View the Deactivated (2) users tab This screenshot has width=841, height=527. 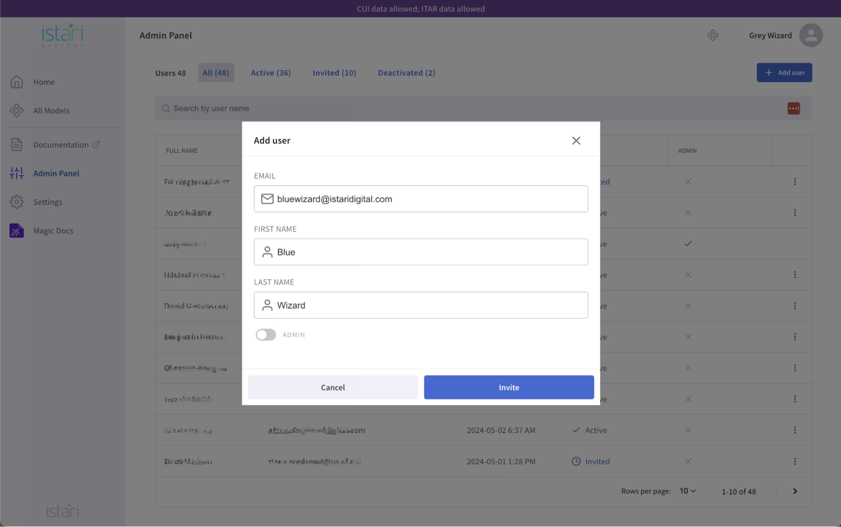406,72
